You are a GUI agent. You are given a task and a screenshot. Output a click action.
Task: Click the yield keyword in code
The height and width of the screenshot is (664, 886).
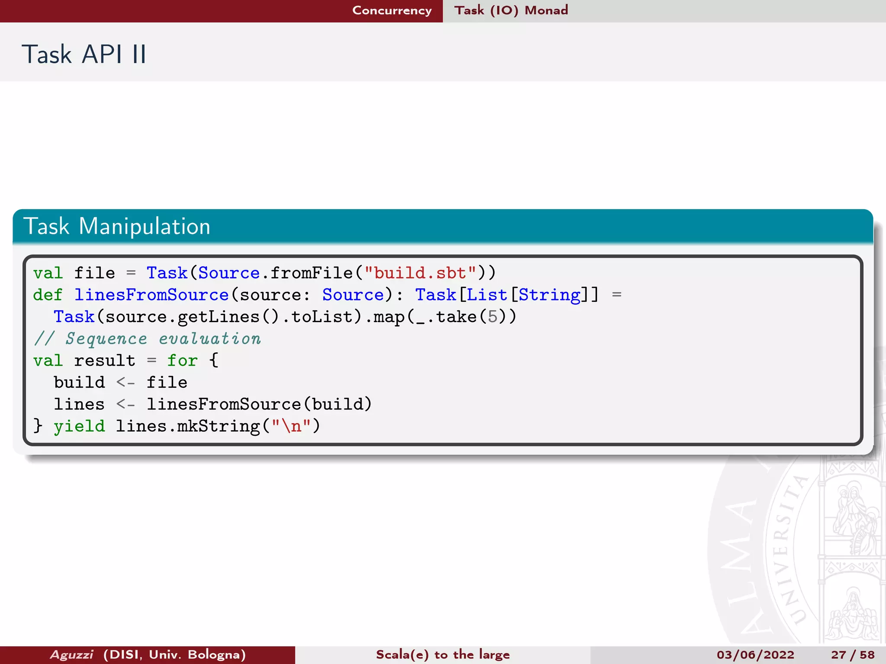pos(79,427)
